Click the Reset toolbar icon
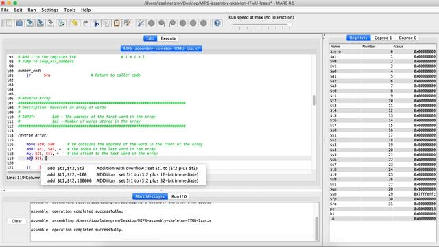 204,23
